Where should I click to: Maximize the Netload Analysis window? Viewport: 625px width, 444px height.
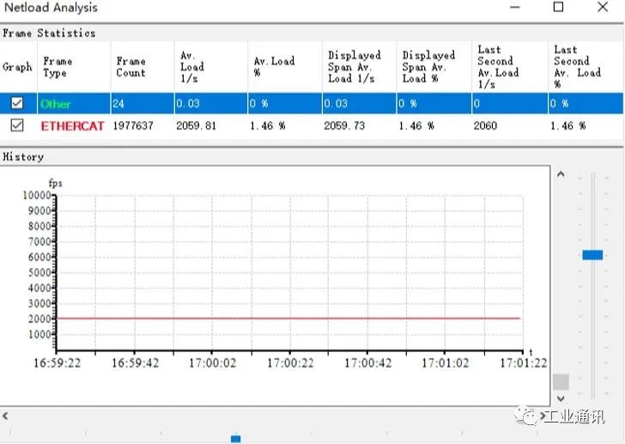[x=558, y=7]
